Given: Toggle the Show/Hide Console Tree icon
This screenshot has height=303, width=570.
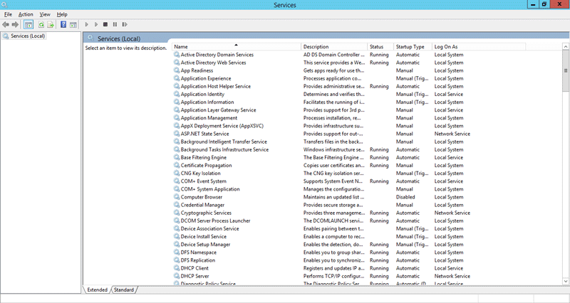Looking at the screenshot, I should 28,25.
